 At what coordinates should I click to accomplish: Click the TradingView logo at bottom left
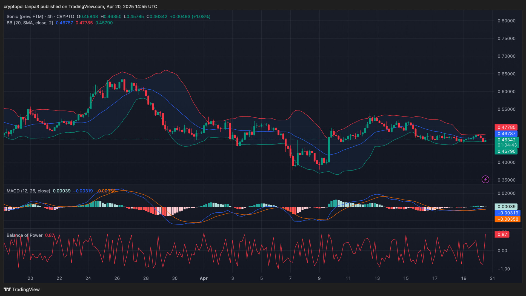(22, 289)
